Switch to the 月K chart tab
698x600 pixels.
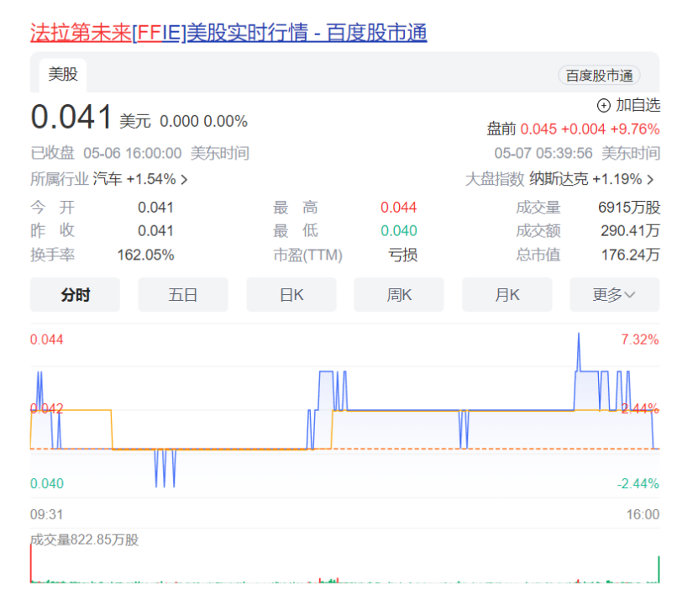pos(507,294)
